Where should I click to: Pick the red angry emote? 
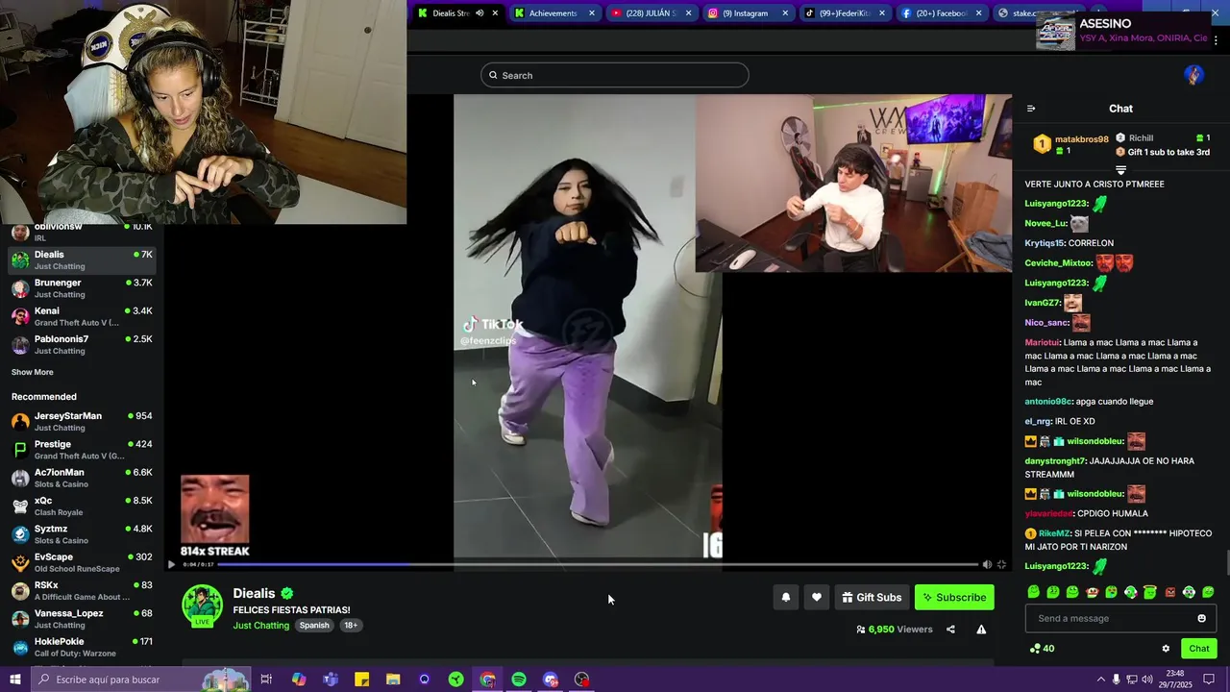click(x=1169, y=592)
